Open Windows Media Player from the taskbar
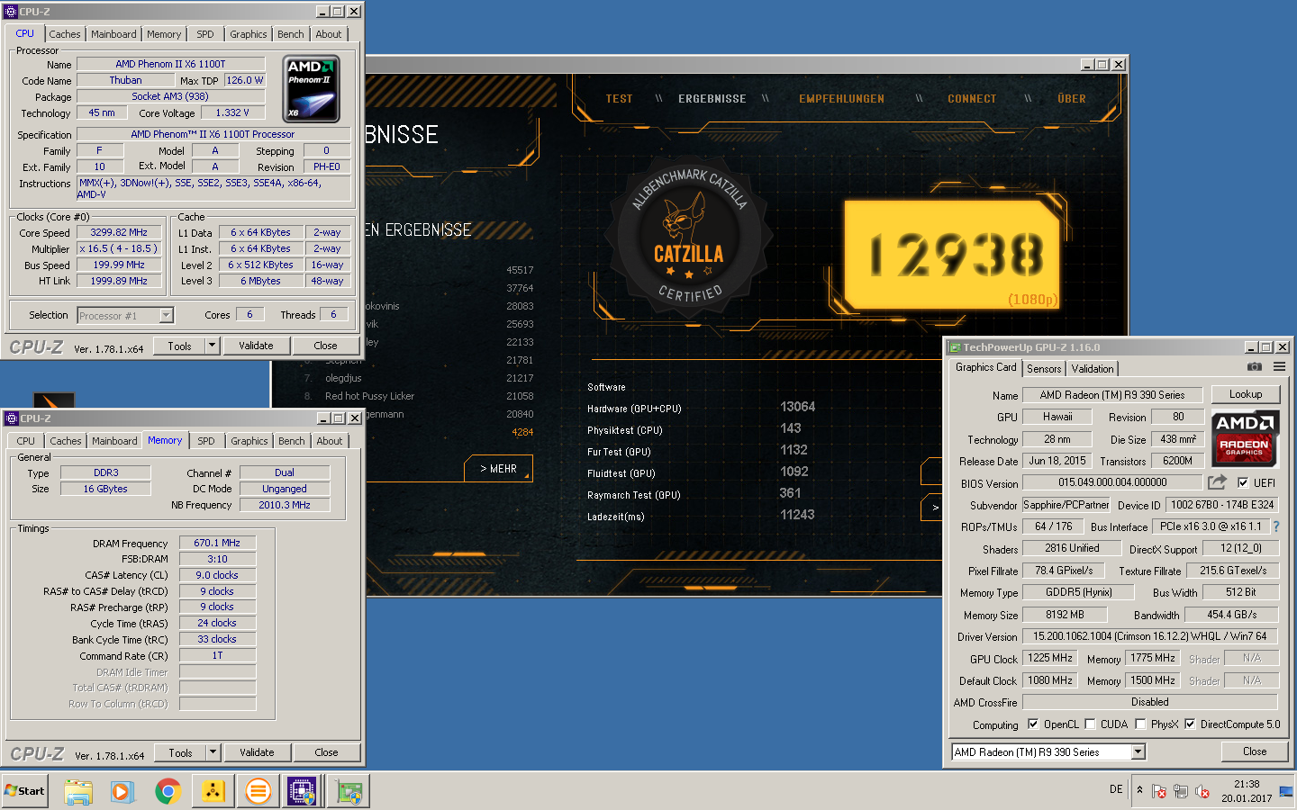Screen dimensions: 1297x810 pyautogui.click(x=122, y=792)
